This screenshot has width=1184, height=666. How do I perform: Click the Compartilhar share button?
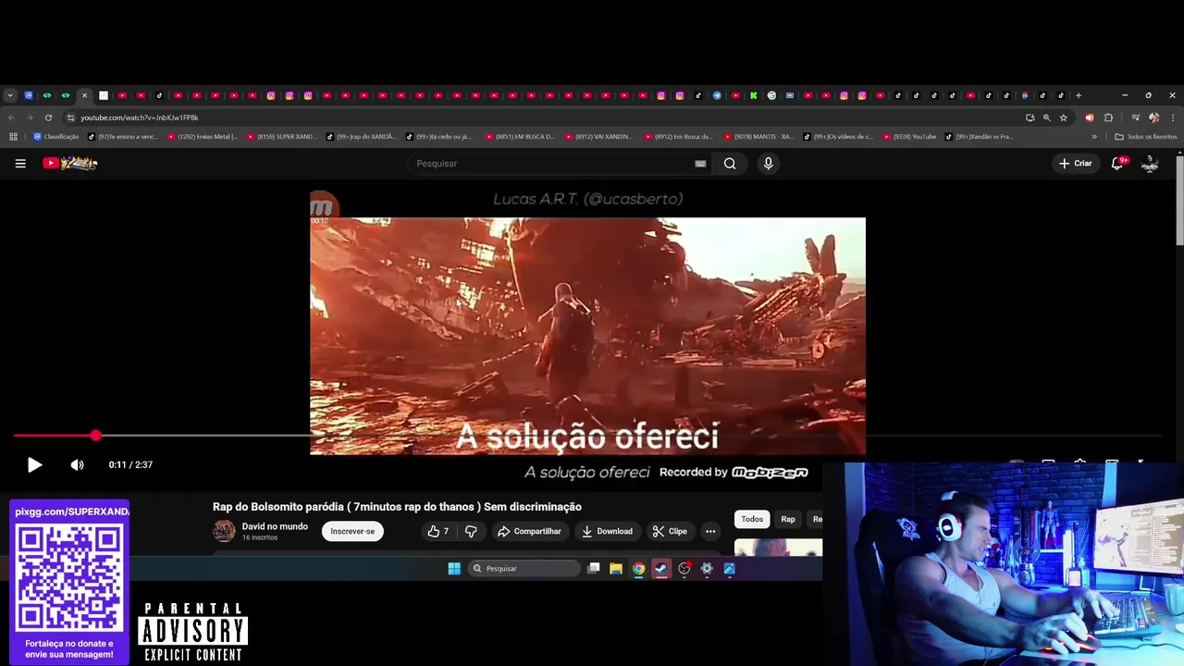coord(529,532)
